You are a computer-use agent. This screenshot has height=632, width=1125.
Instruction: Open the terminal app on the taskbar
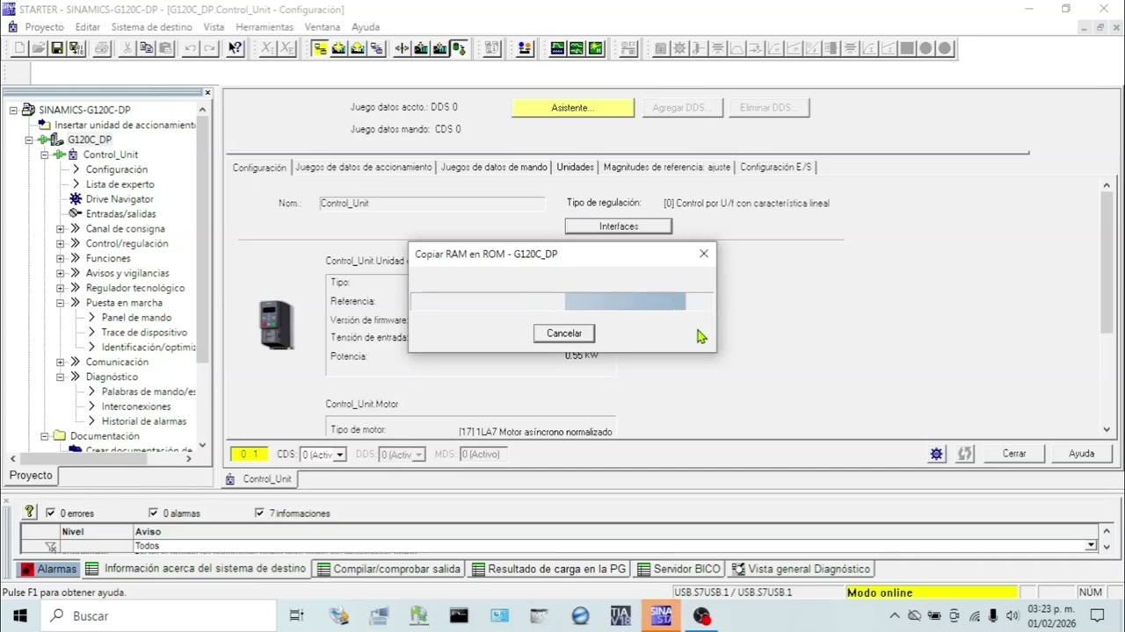(459, 616)
